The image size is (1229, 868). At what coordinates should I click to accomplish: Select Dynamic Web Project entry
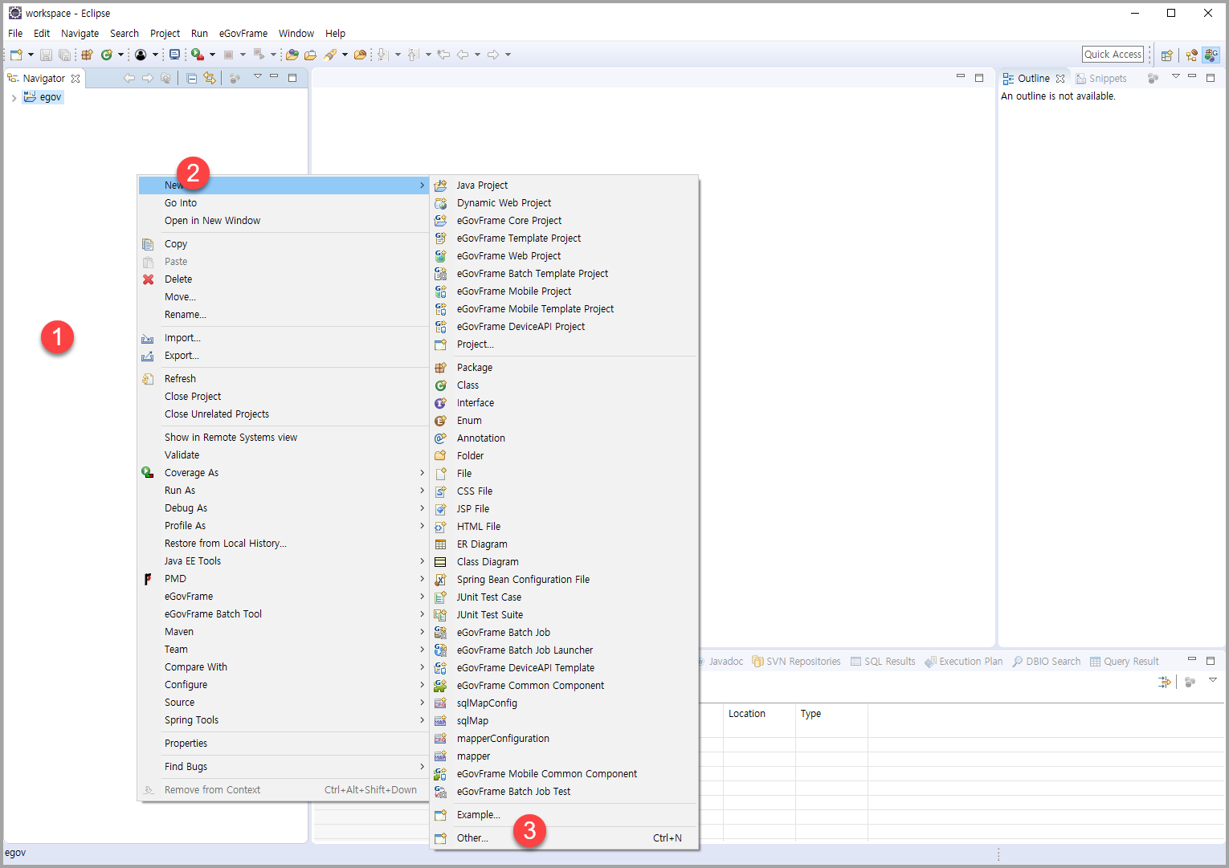point(565,203)
